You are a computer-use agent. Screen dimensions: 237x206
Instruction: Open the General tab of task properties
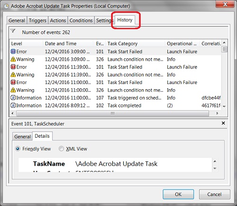[x=17, y=20]
